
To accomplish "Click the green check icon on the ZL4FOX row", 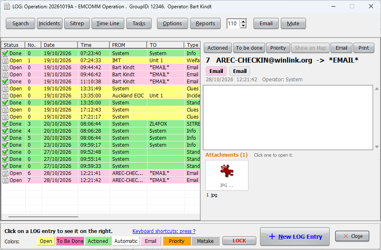I will pos(5,124).
